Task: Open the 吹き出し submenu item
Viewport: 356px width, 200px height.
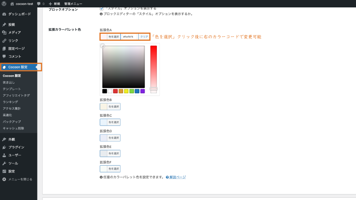Action: (9, 82)
